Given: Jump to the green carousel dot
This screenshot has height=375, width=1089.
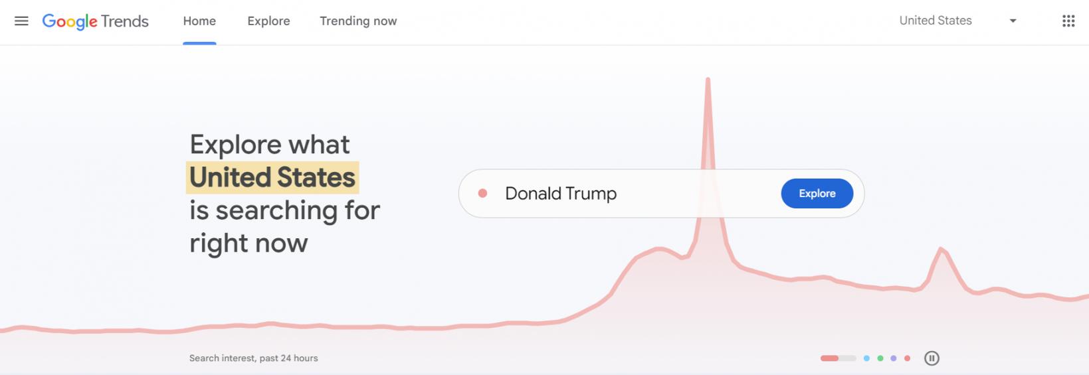Looking at the screenshot, I should (x=880, y=358).
